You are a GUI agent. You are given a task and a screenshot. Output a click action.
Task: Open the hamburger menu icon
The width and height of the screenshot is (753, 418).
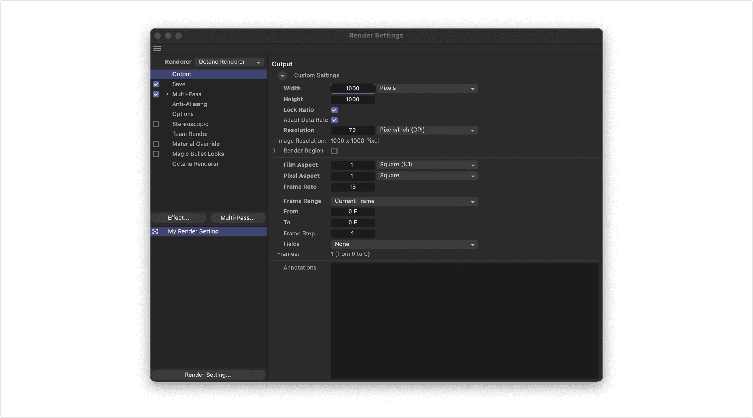[x=157, y=49]
